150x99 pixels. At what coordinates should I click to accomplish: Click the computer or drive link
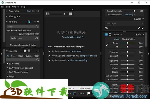[88, 56]
